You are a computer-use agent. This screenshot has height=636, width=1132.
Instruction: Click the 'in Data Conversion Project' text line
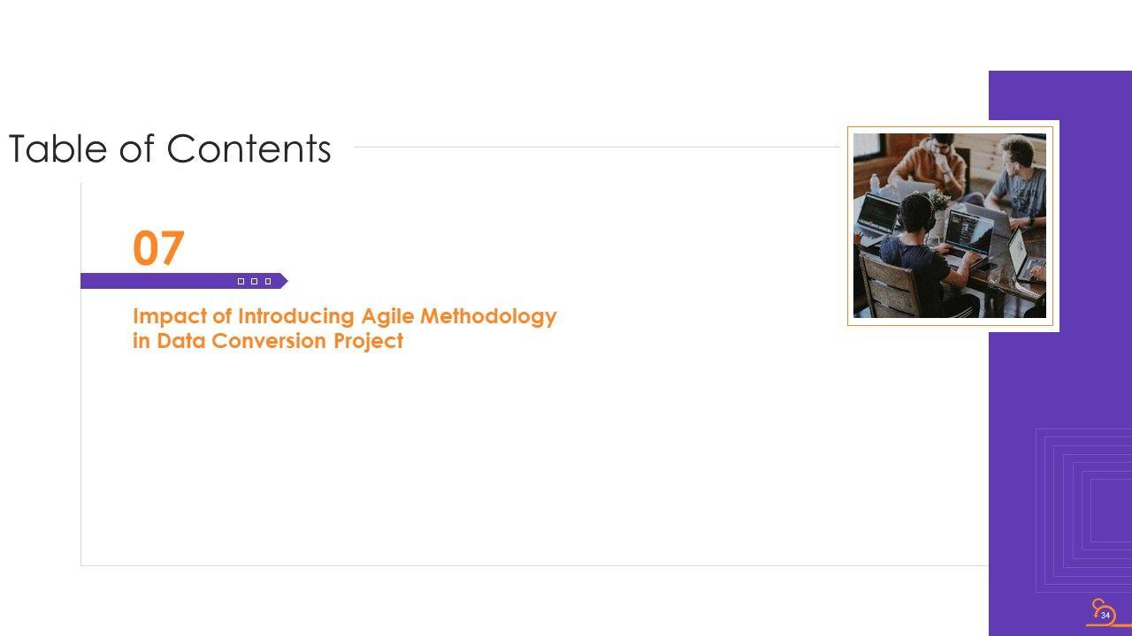coord(267,341)
